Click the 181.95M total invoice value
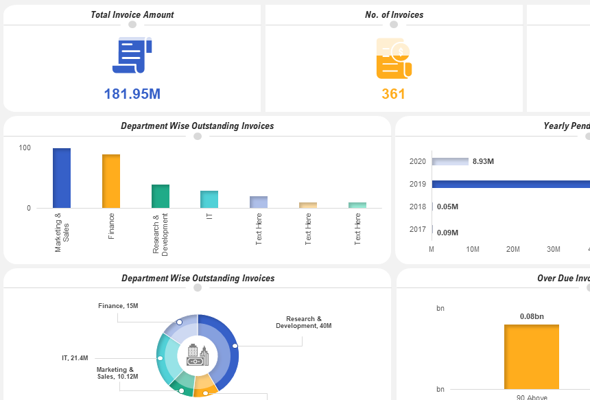 132,94
